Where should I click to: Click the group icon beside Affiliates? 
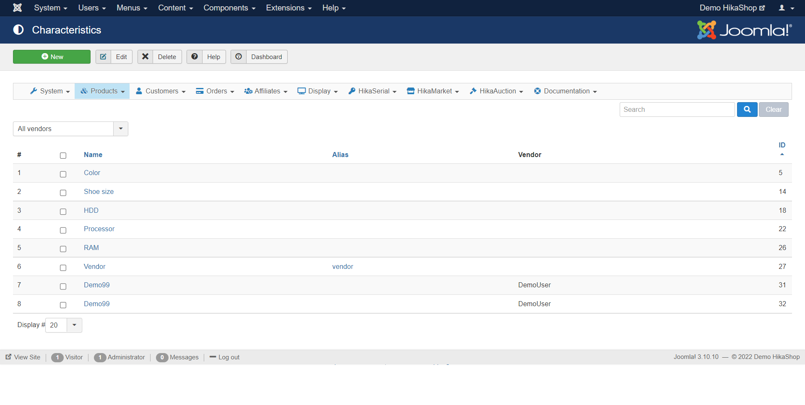click(248, 91)
